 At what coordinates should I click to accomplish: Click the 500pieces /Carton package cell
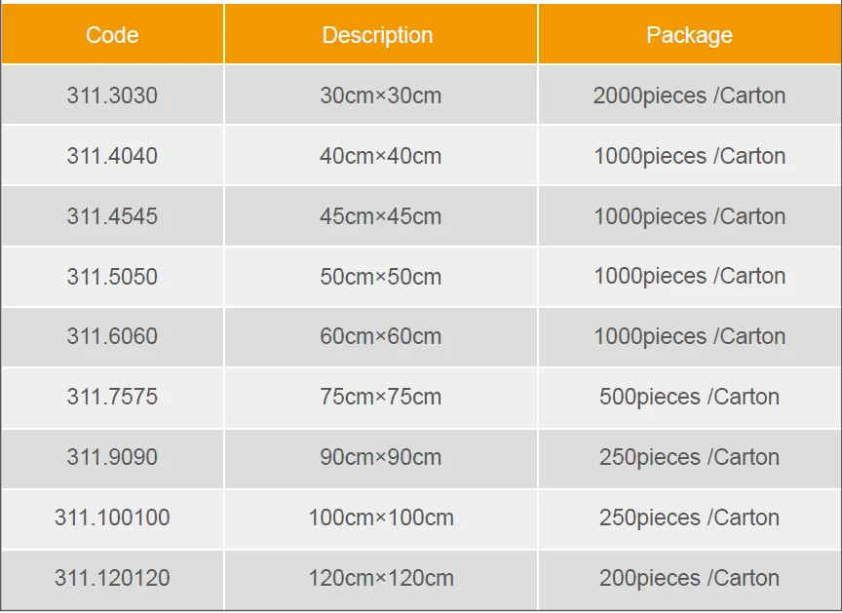tap(690, 397)
